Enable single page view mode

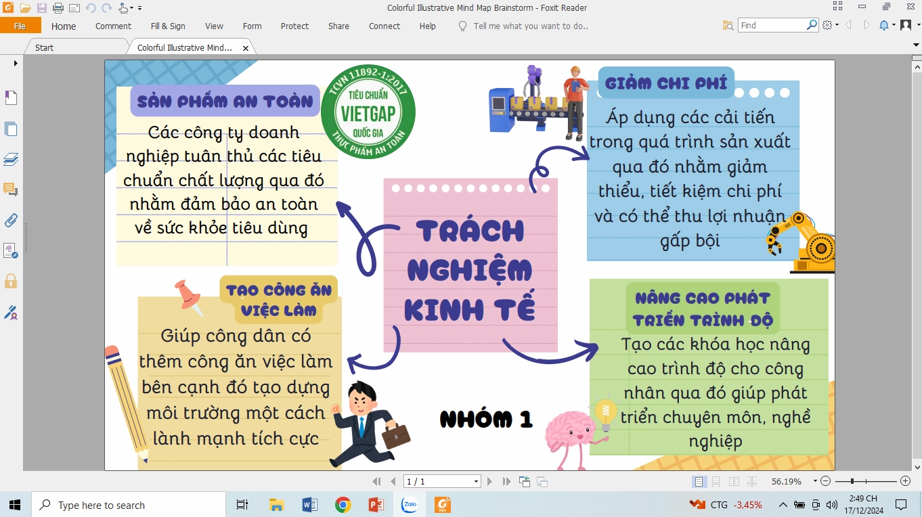699,482
